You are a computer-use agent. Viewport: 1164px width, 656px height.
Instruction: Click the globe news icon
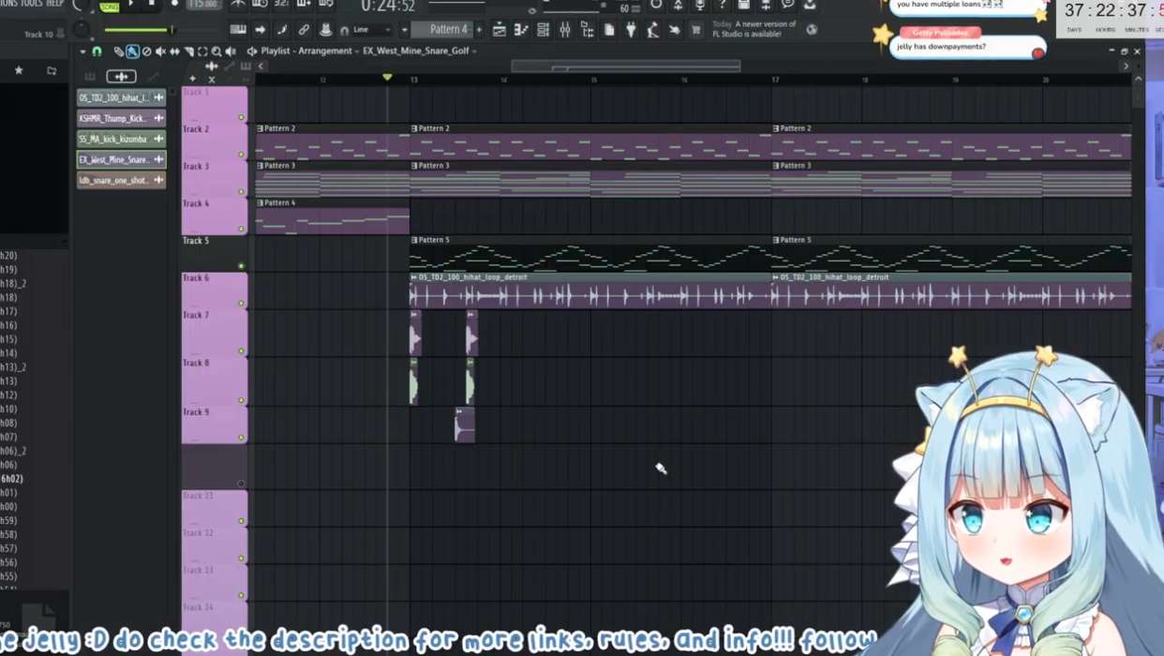click(x=812, y=30)
